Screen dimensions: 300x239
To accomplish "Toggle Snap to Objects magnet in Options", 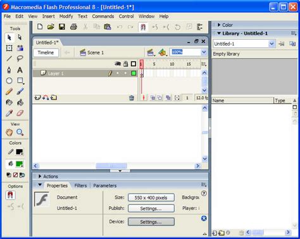I will point(10,195).
